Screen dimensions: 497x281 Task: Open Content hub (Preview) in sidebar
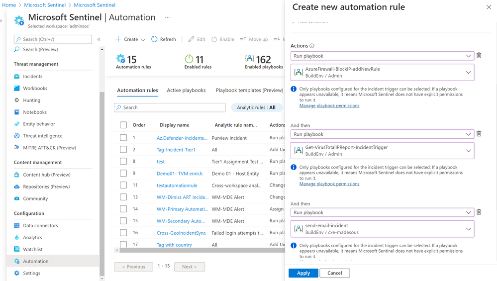pos(47,175)
